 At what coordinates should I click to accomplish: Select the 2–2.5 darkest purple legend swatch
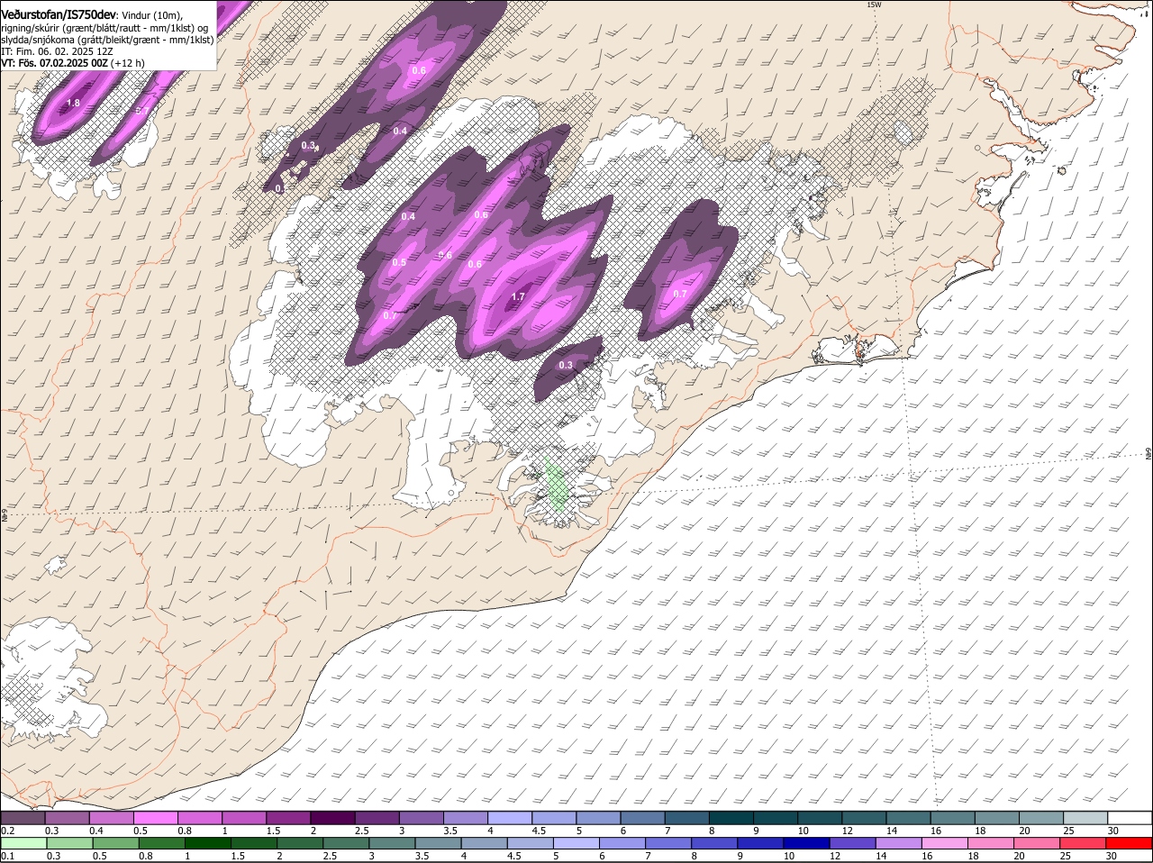[x=332, y=818]
